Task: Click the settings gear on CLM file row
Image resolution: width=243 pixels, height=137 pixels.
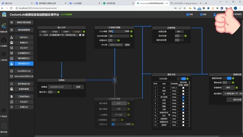Action: point(80,35)
